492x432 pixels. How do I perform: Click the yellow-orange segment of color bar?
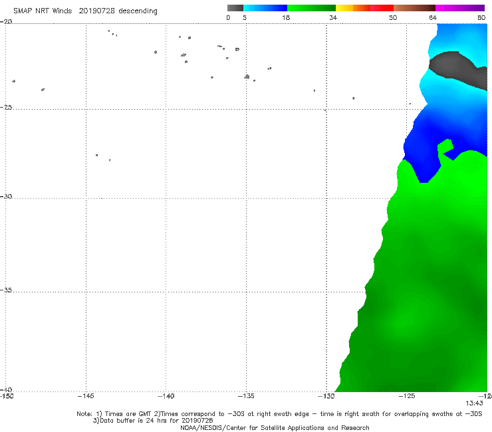pos(352,8)
